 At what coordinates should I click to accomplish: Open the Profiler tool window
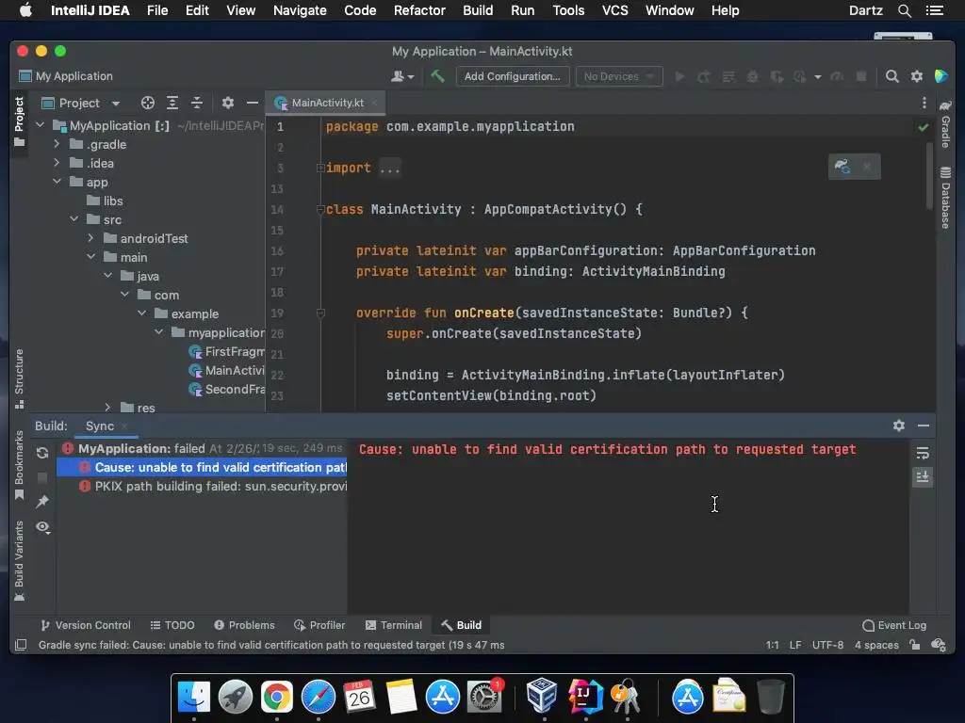pos(319,625)
